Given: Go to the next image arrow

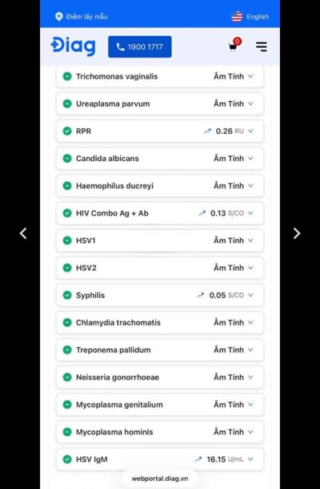Looking at the screenshot, I should (297, 233).
